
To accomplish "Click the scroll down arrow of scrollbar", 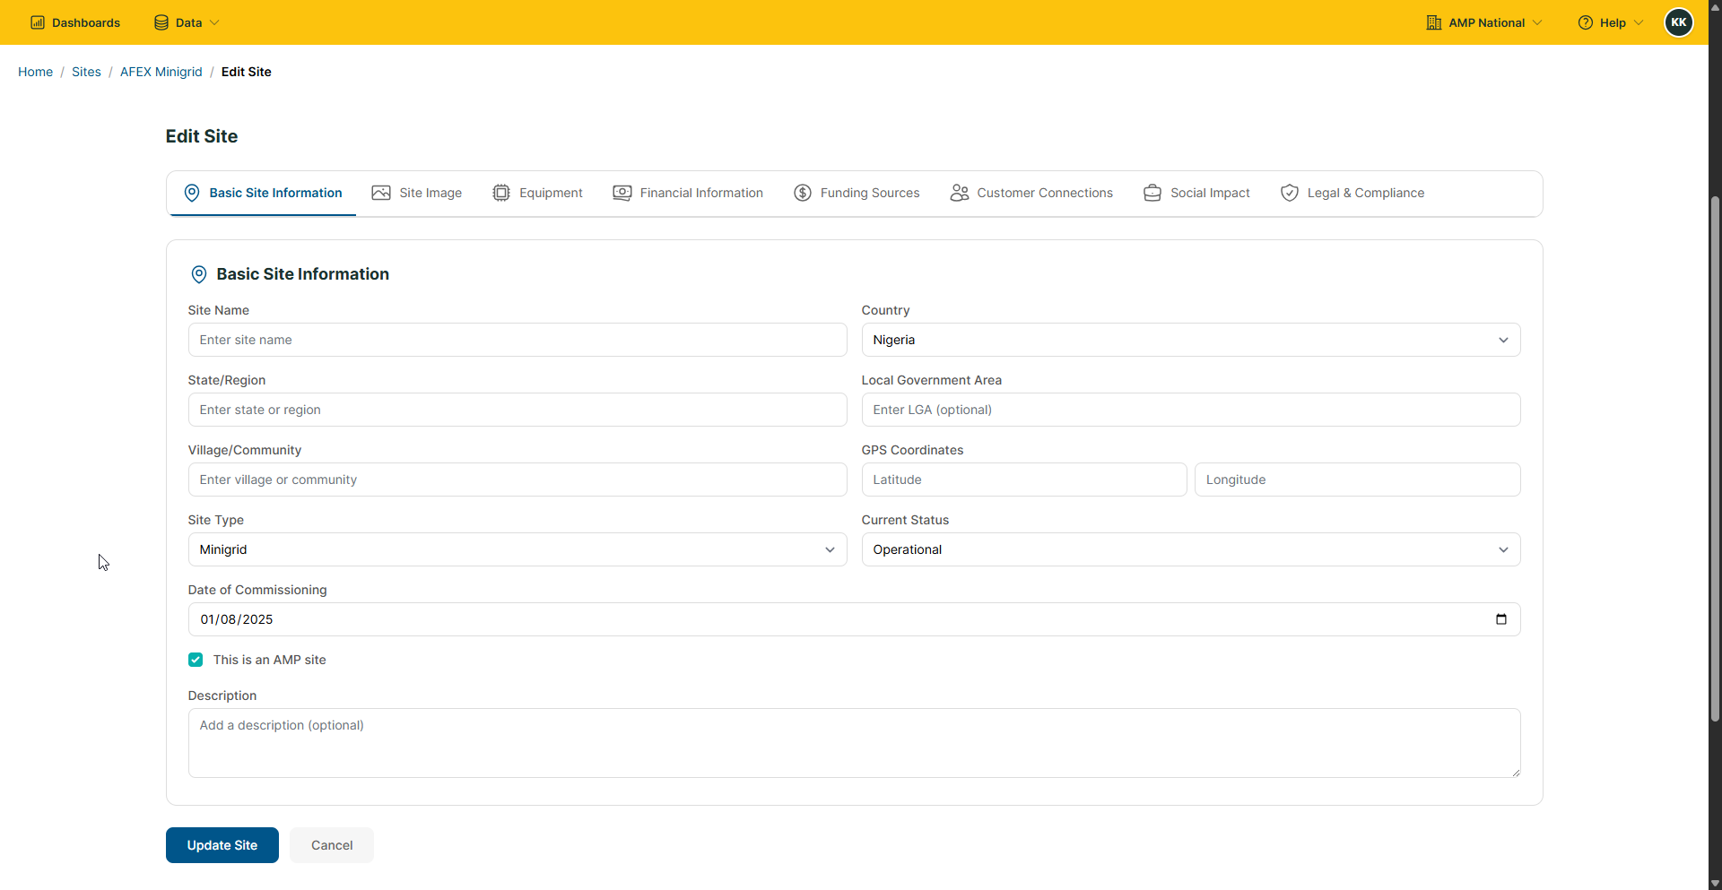I will coord(1715,883).
